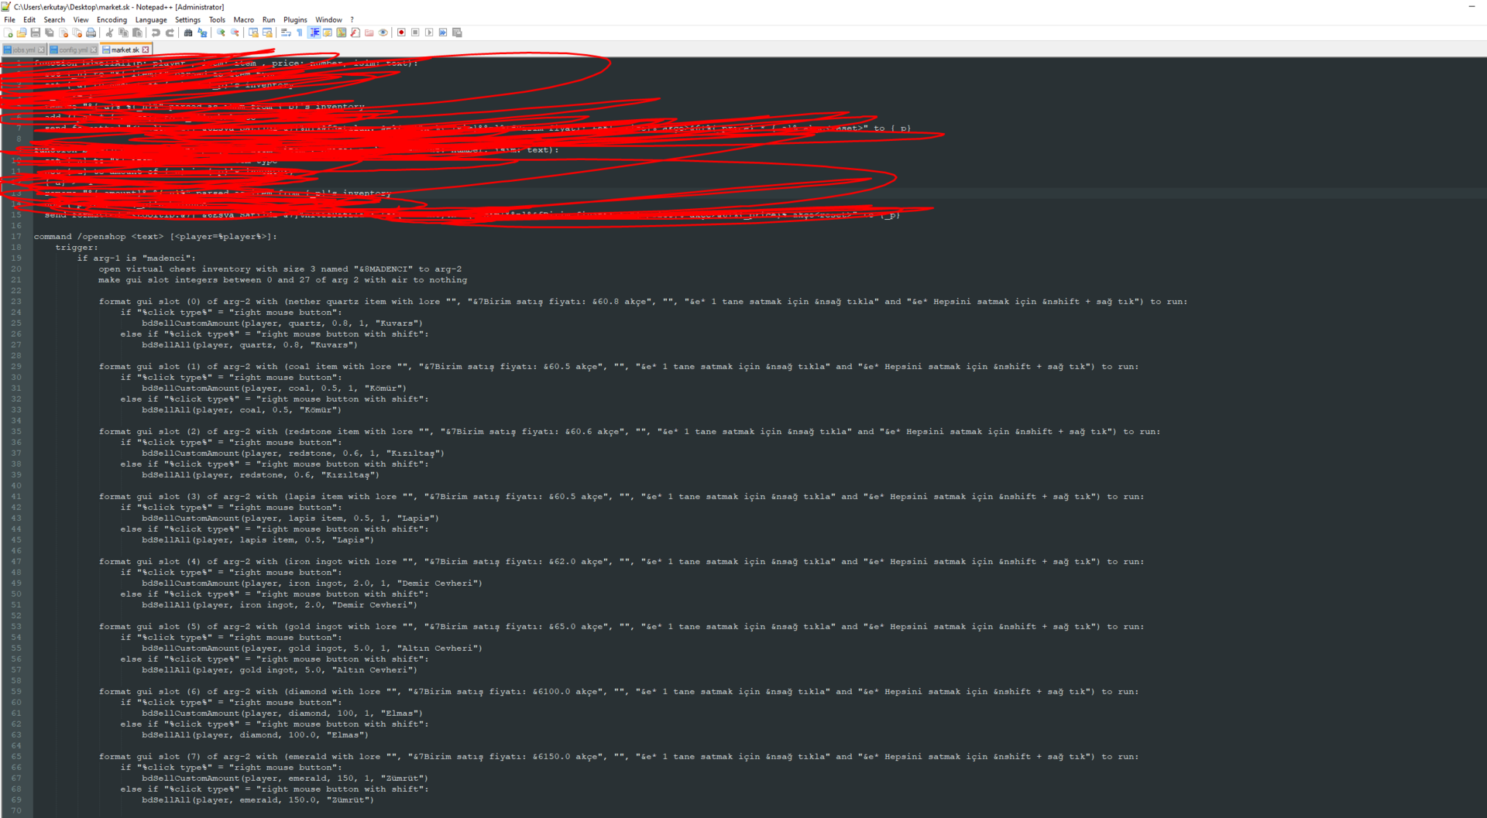Image resolution: width=1487 pixels, height=818 pixels.
Task: Click line 'if arg-1 is "madenci":'
Action: [136, 258]
